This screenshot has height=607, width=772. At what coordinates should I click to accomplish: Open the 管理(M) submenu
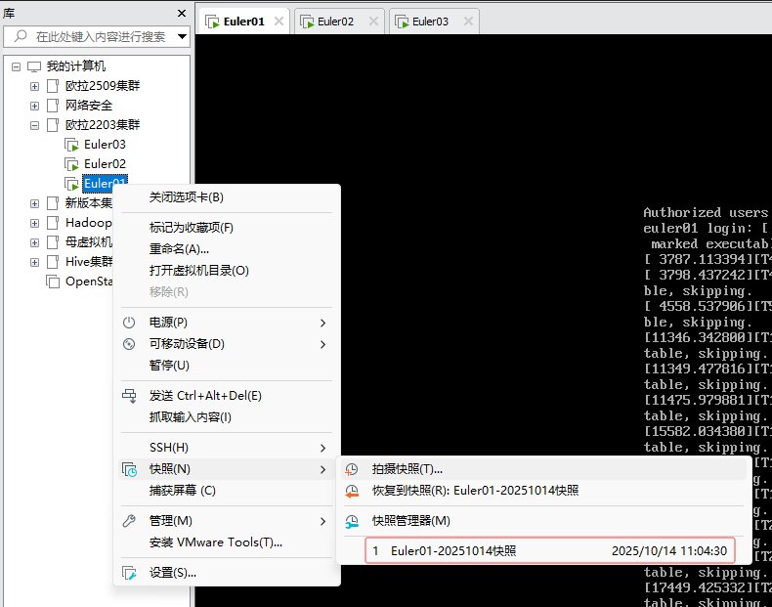click(227, 521)
